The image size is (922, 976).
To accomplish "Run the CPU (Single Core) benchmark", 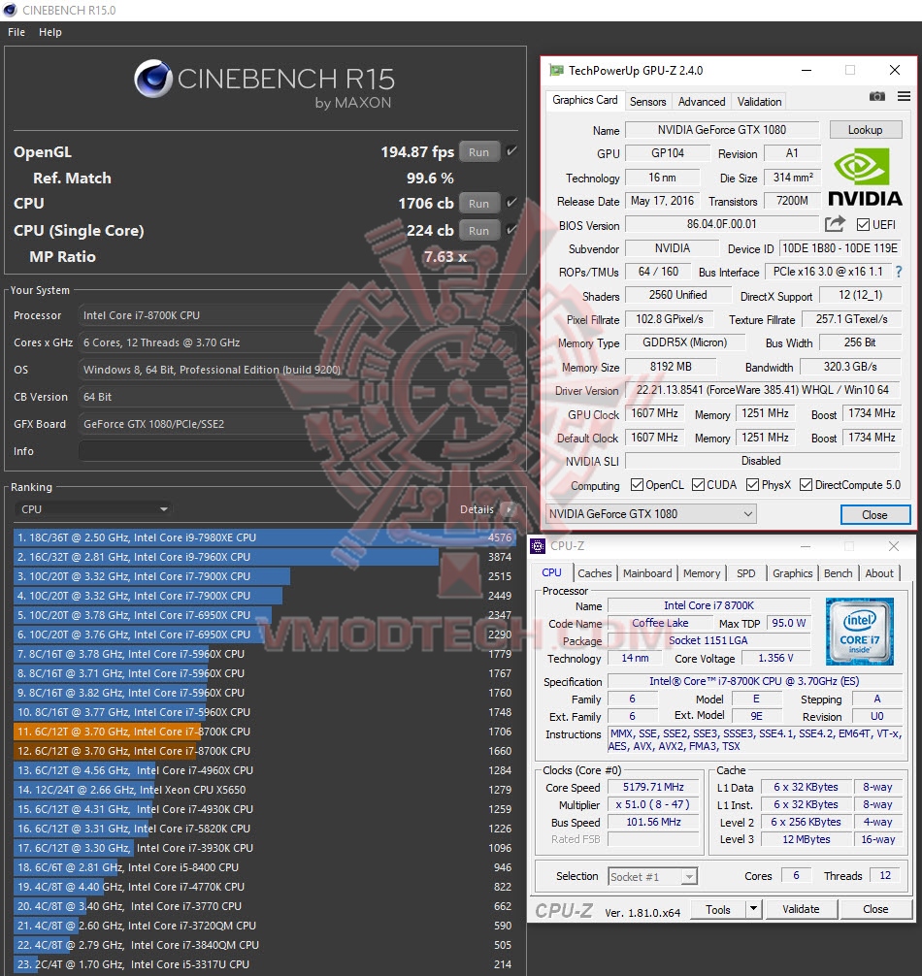I will tap(478, 230).
